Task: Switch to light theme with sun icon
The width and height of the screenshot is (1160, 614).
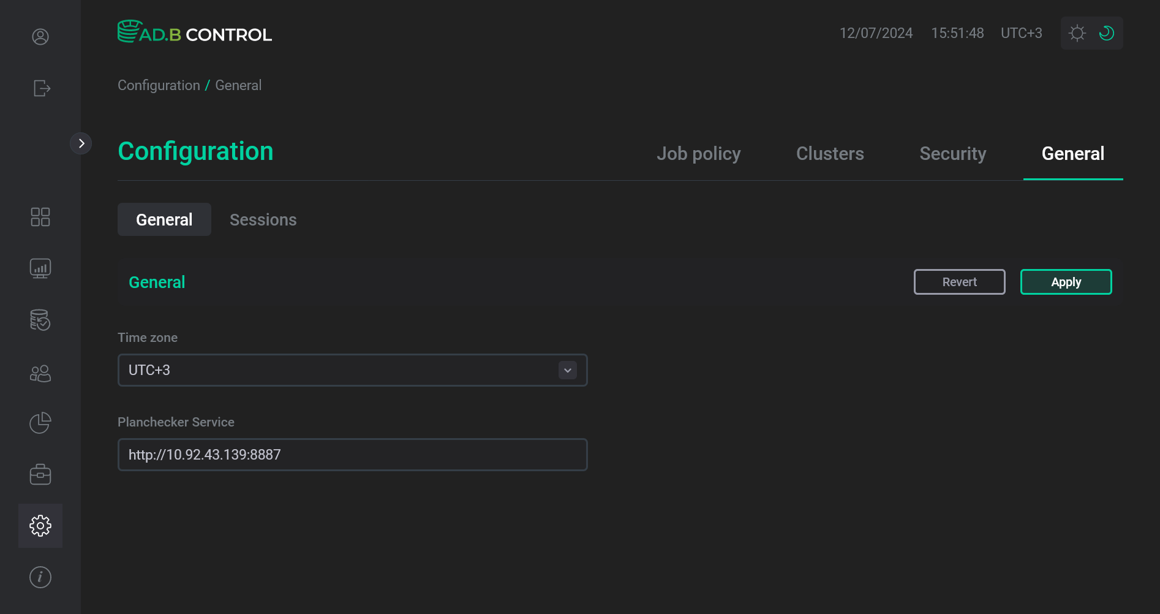Action: [1077, 33]
